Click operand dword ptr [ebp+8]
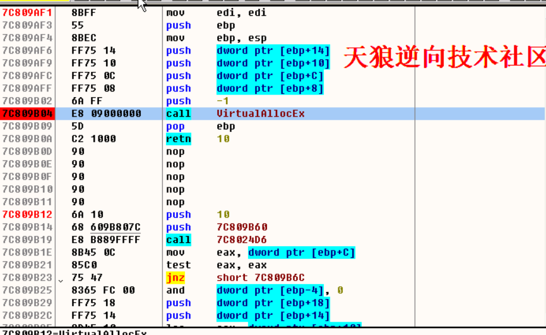 pos(270,88)
